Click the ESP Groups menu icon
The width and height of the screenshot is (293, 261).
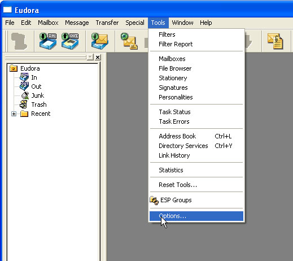pyautogui.click(x=154, y=201)
